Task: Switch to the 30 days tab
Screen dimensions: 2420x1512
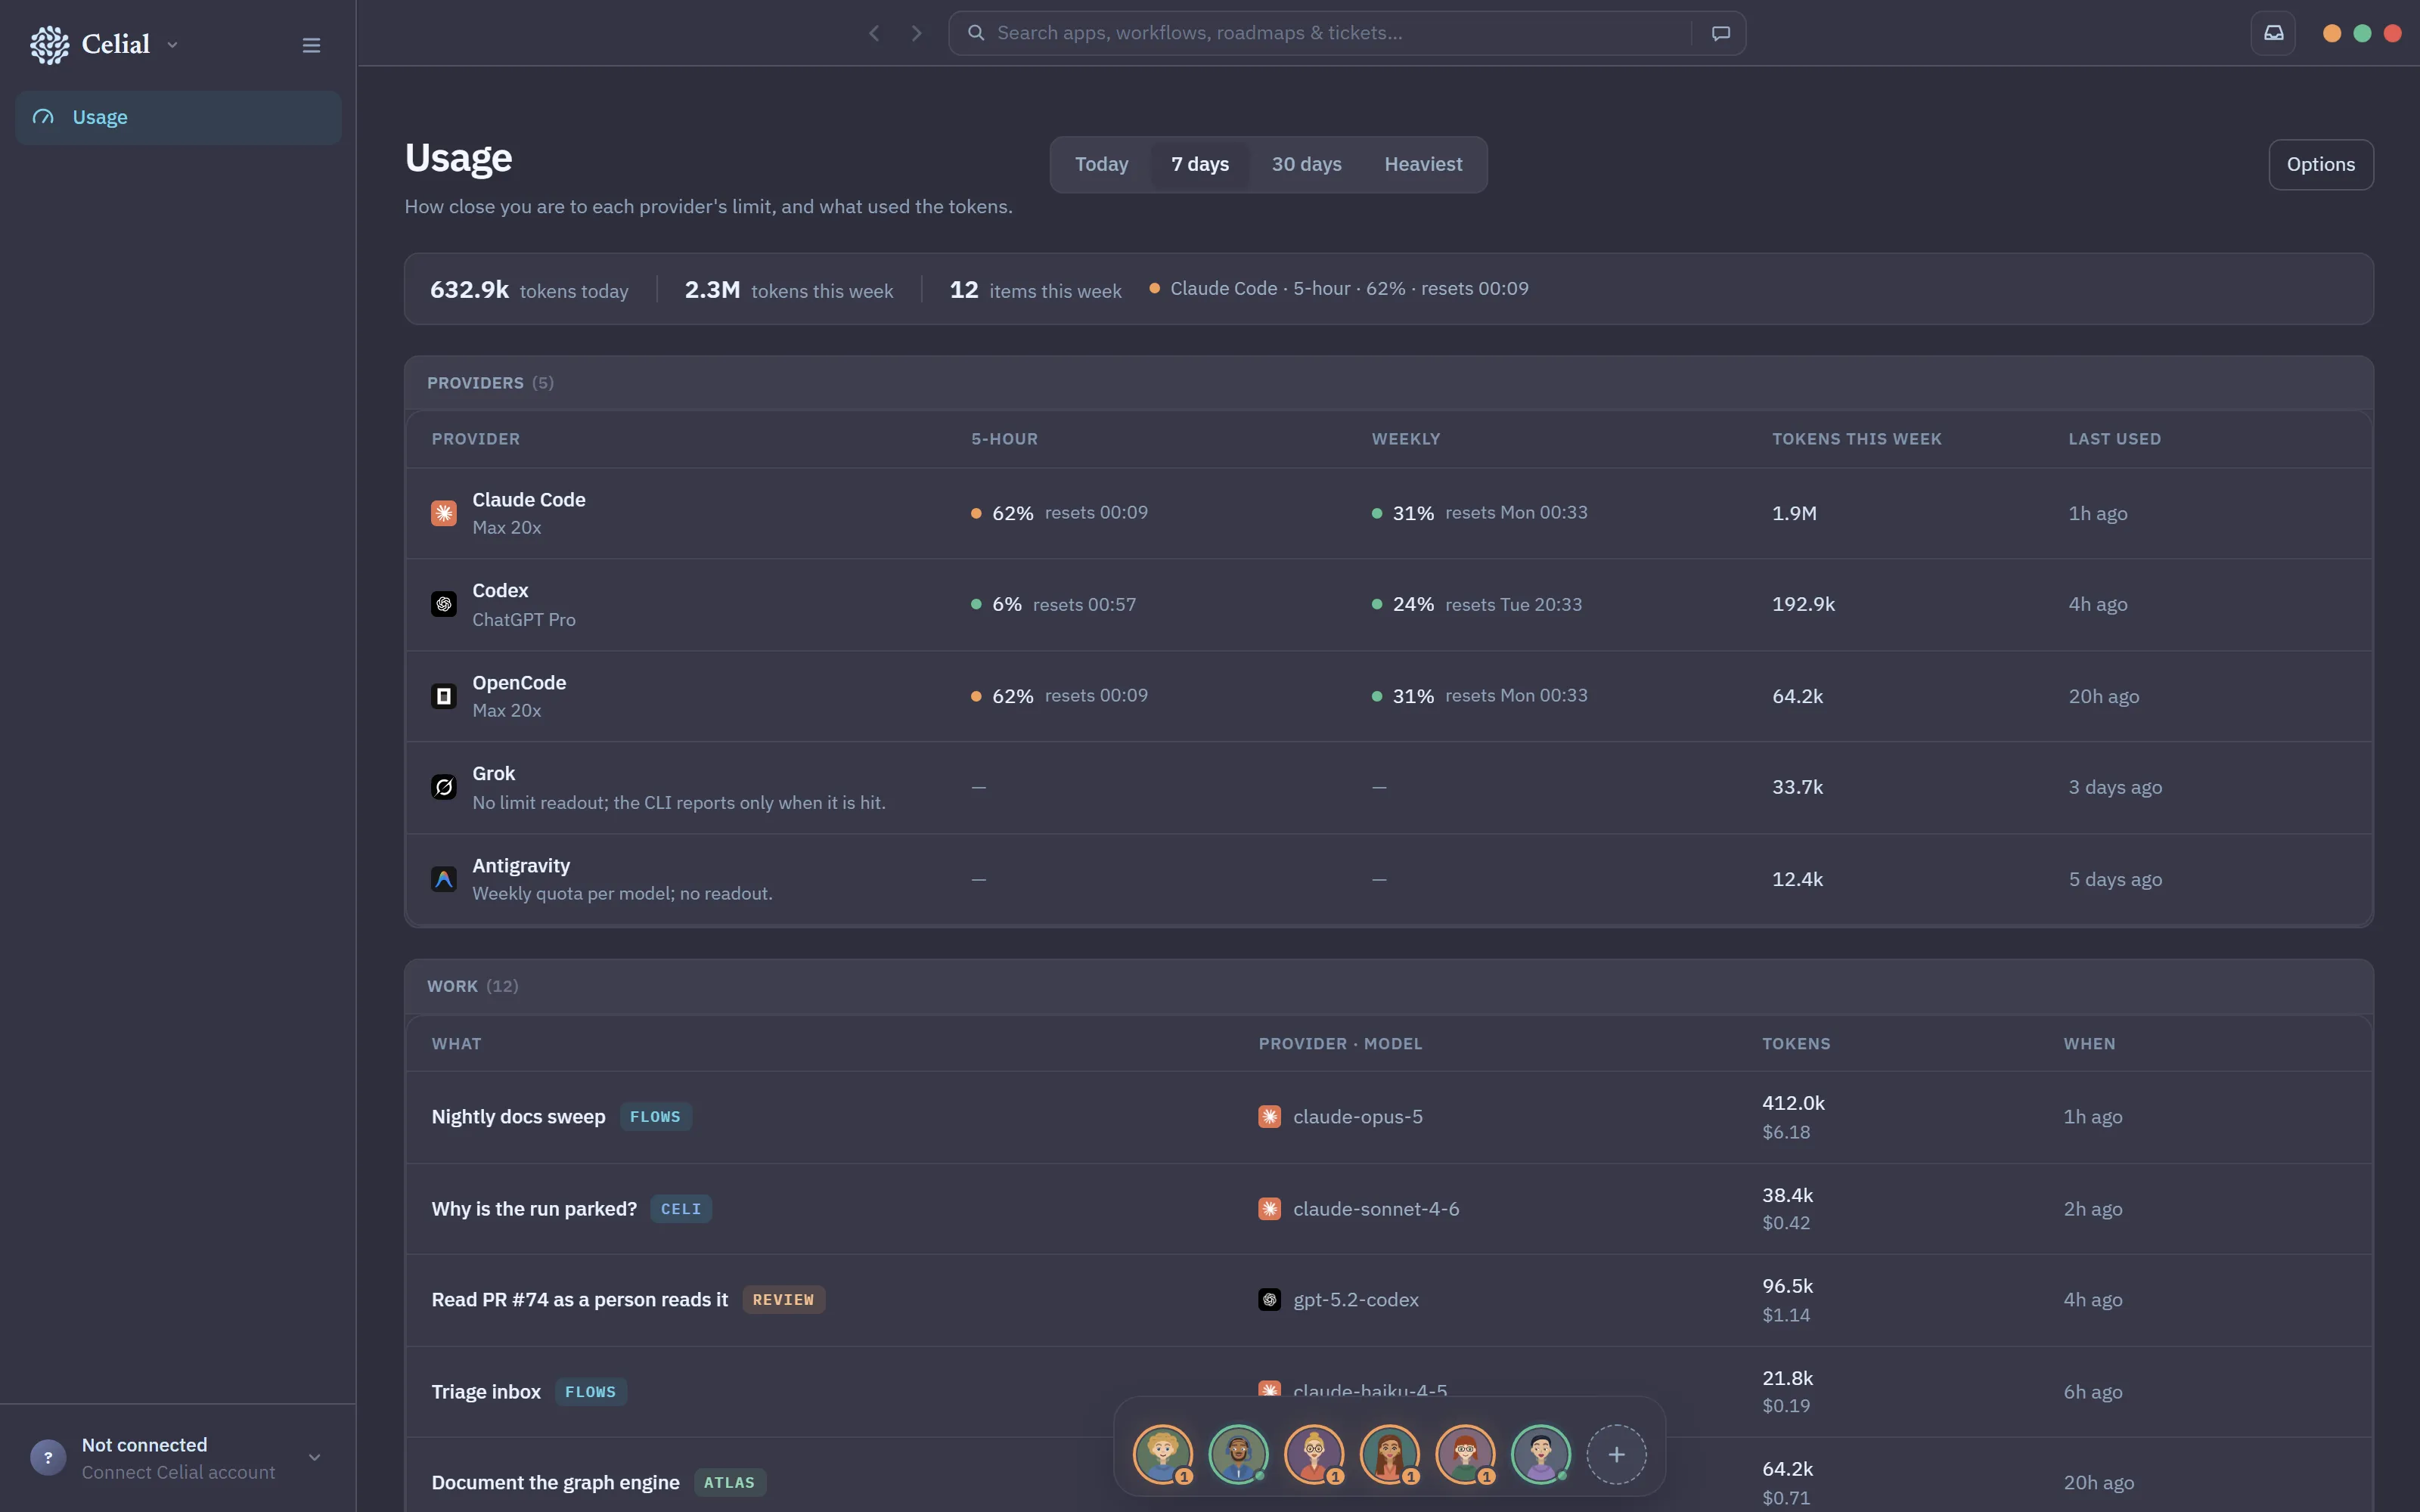Action: coord(1306,165)
